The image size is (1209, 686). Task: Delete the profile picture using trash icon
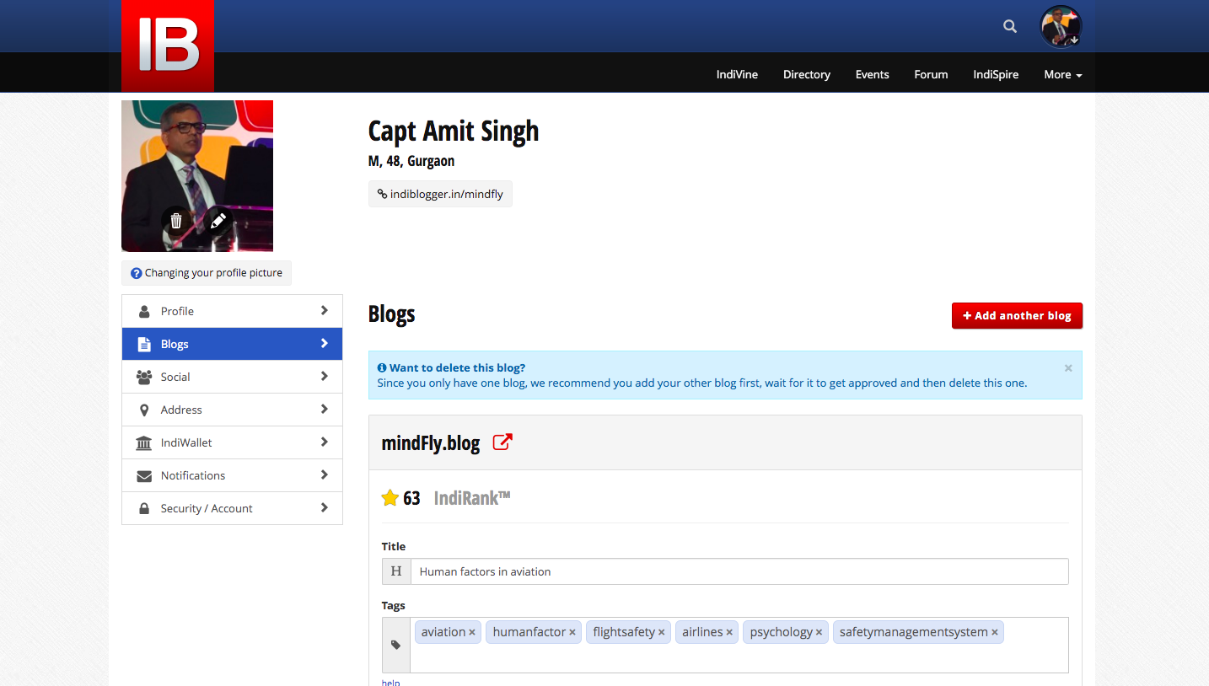tap(175, 221)
